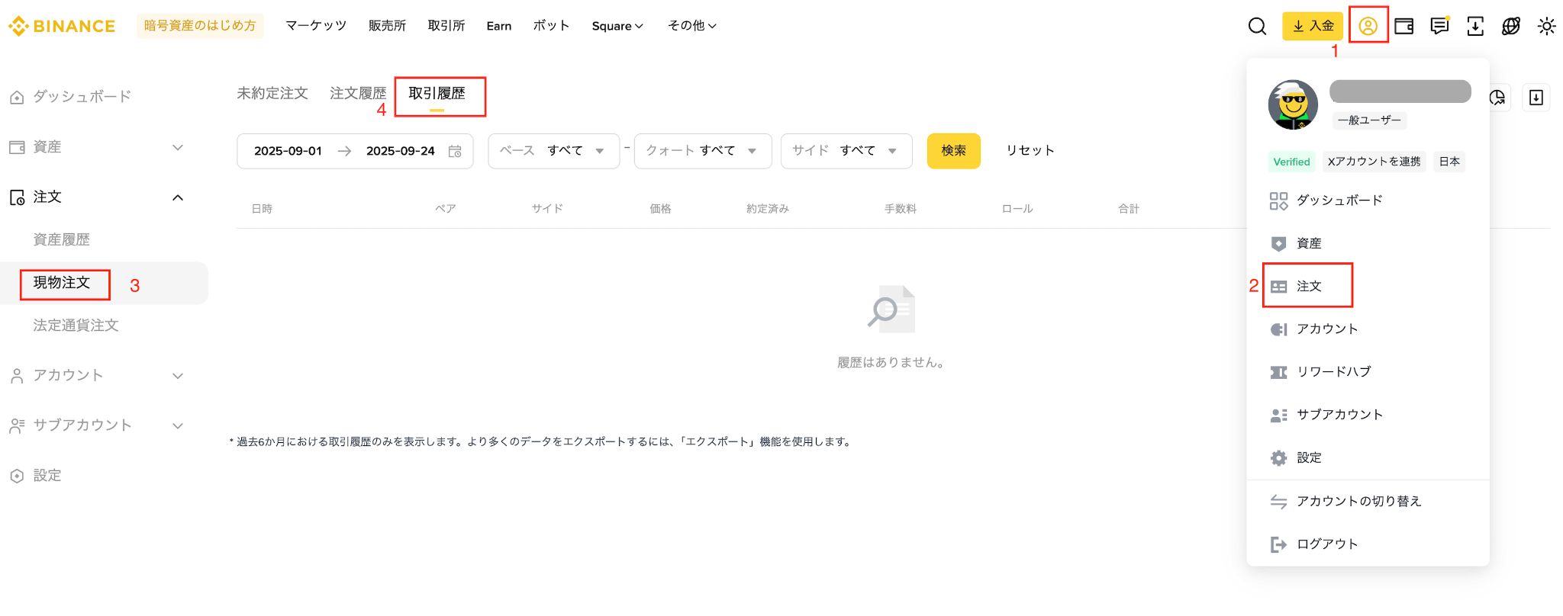Click the calendar icon in date range
The image size is (1563, 616).
[x=455, y=151]
